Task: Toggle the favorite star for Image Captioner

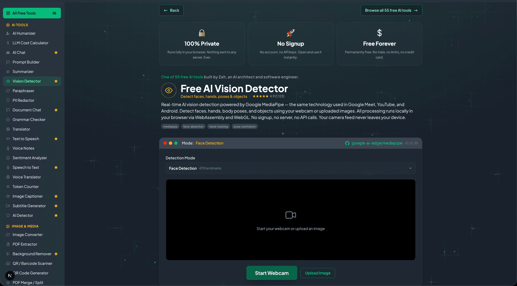Action: tap(56, 196)
